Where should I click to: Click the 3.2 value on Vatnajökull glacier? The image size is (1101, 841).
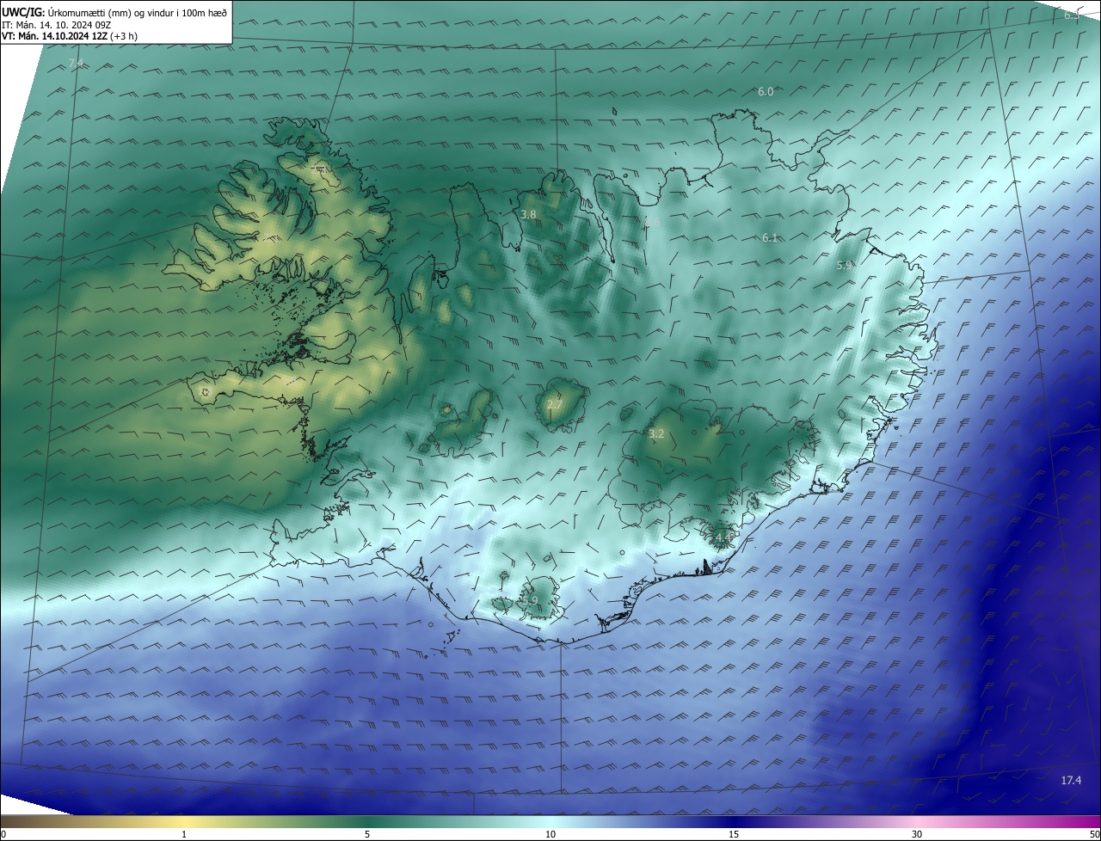[x=656, y=434]
